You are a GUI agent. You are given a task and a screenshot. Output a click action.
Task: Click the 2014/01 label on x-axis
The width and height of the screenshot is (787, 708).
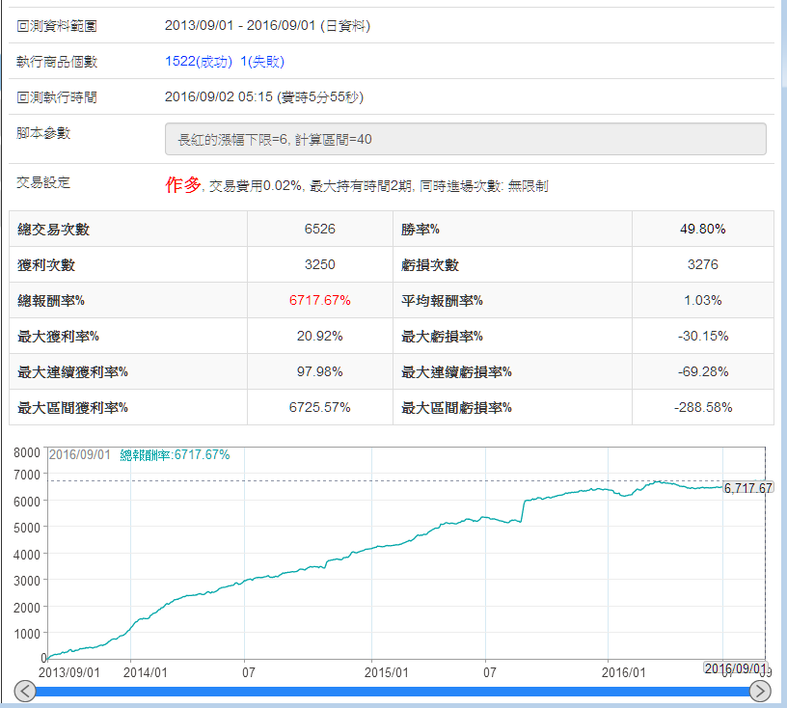[145, 671]
